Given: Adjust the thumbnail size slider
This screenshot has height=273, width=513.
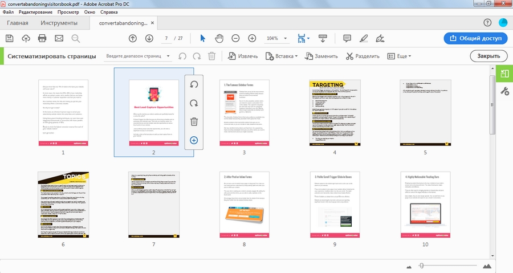Looking at the screenshot, I should 421,266.
